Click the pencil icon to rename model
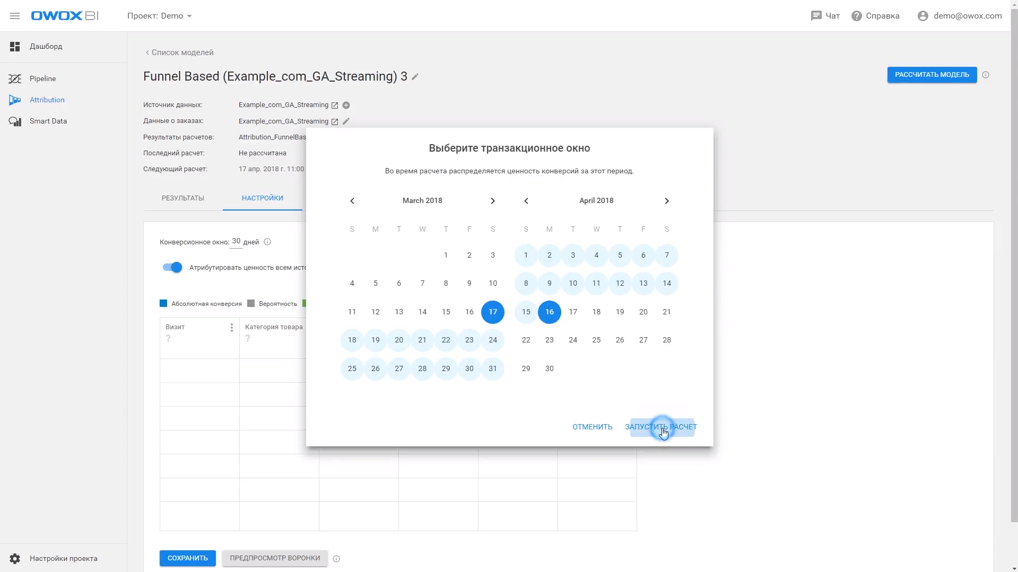The image size is (1018, 572). (415, 77)
